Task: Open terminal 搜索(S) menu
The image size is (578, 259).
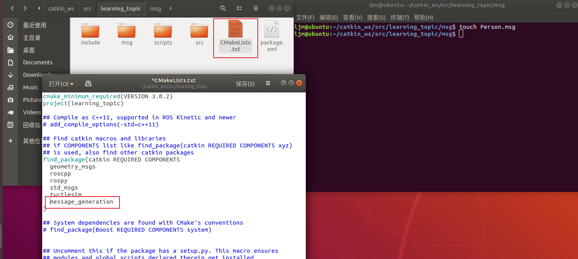Action: [376, 18]
